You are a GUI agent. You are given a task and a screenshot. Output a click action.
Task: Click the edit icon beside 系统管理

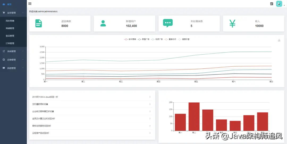pyautogui.click(x=4, y=51)
